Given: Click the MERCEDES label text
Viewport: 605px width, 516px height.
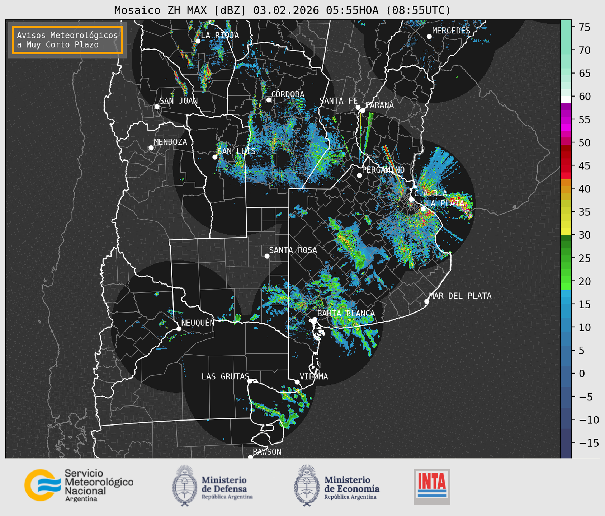Looking at the screenshot, I should point(451,31).
